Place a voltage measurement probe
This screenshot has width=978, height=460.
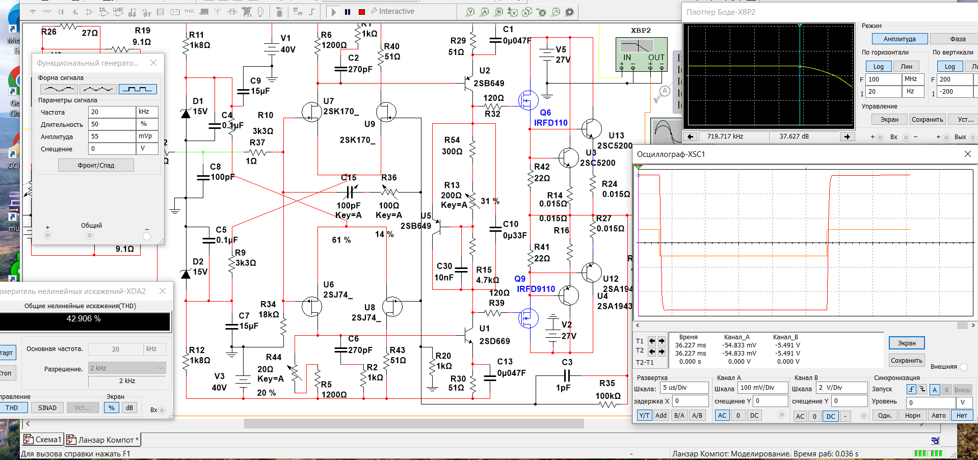pos(470,12)
